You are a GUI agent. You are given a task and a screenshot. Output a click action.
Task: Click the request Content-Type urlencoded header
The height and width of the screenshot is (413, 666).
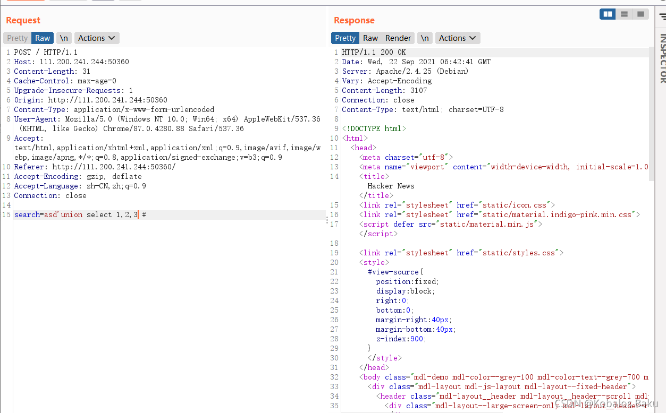point(114,109)
